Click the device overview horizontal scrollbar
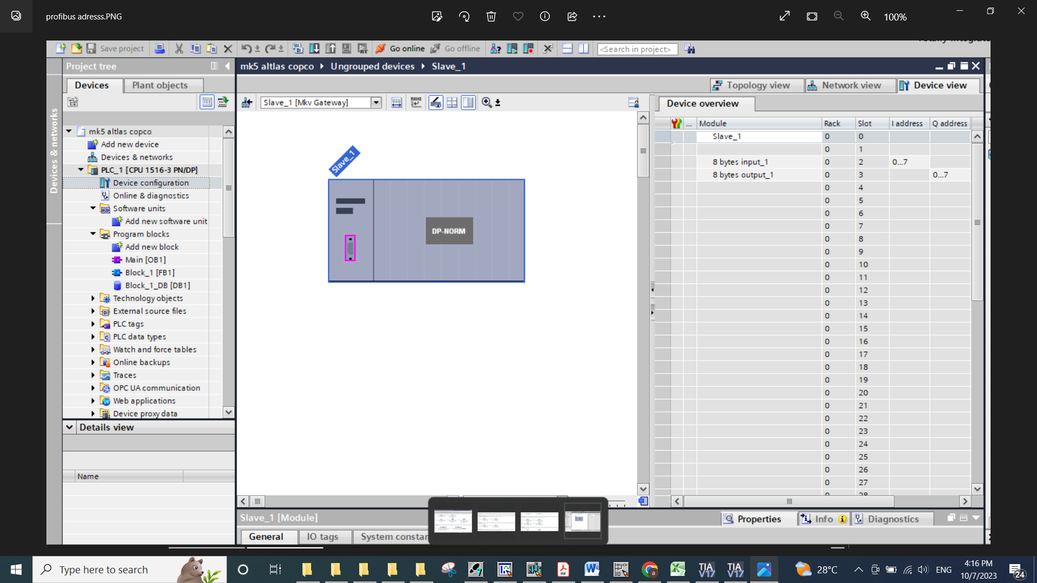 [789, 501]
